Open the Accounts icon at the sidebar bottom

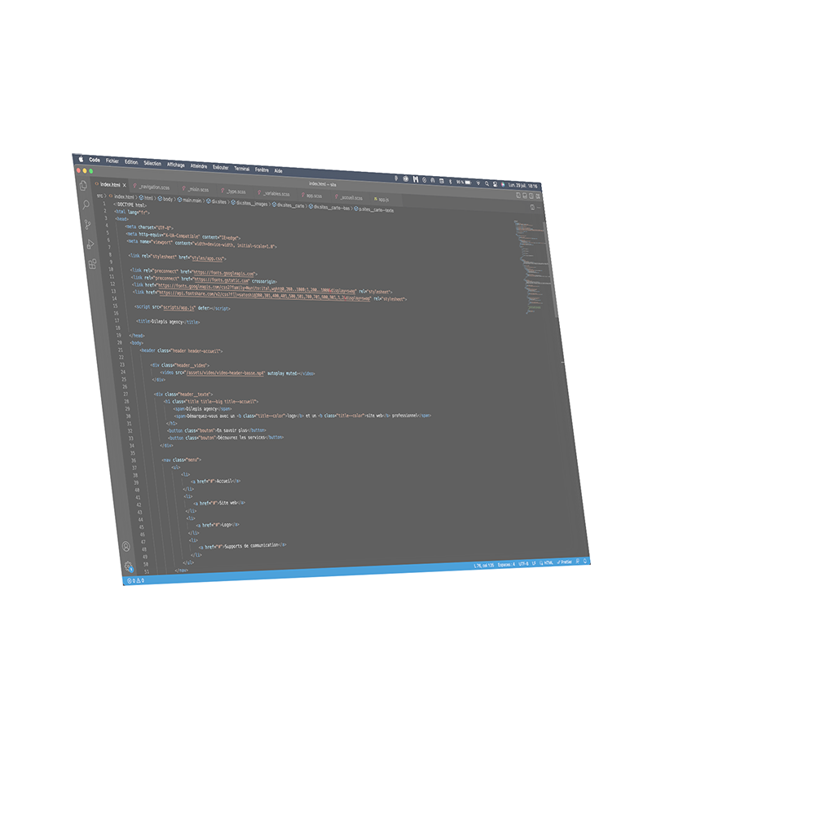pyautogui.click(x=126, y=547)
